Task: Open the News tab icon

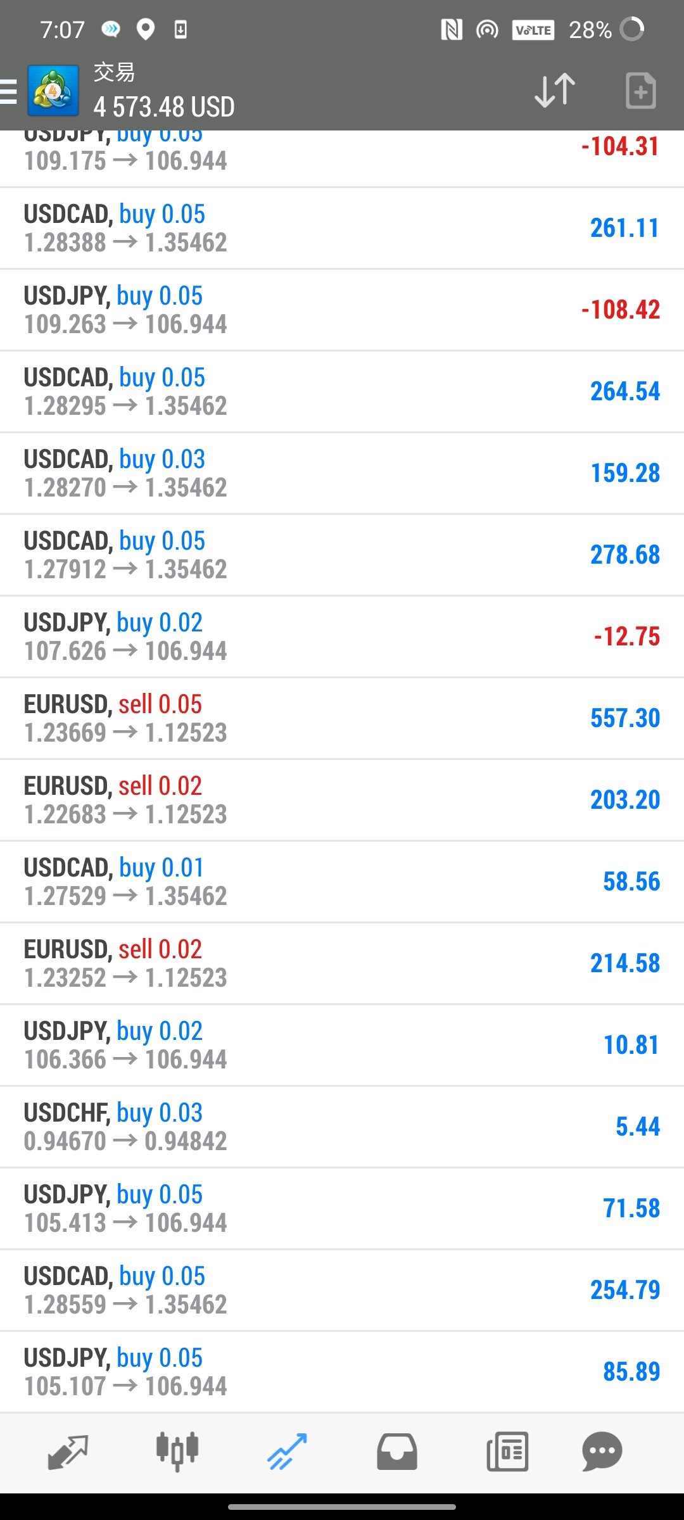Action: (507, 1452)
